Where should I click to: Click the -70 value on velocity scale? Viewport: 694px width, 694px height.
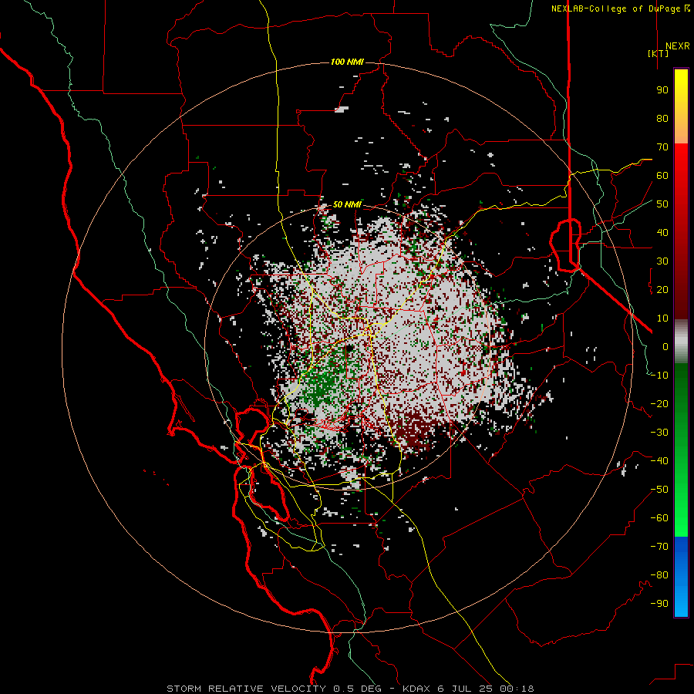click(x=659, y=547)
